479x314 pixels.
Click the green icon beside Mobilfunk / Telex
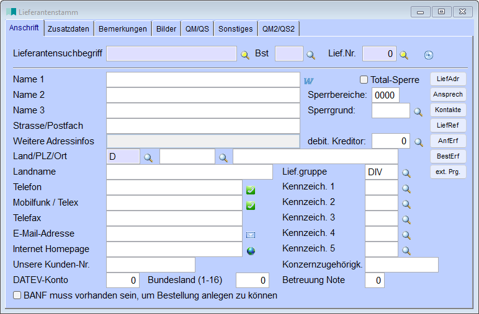251,206
